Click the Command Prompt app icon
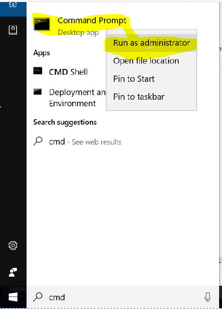Viewport: 222px width, 309px height. coord(42,24)
